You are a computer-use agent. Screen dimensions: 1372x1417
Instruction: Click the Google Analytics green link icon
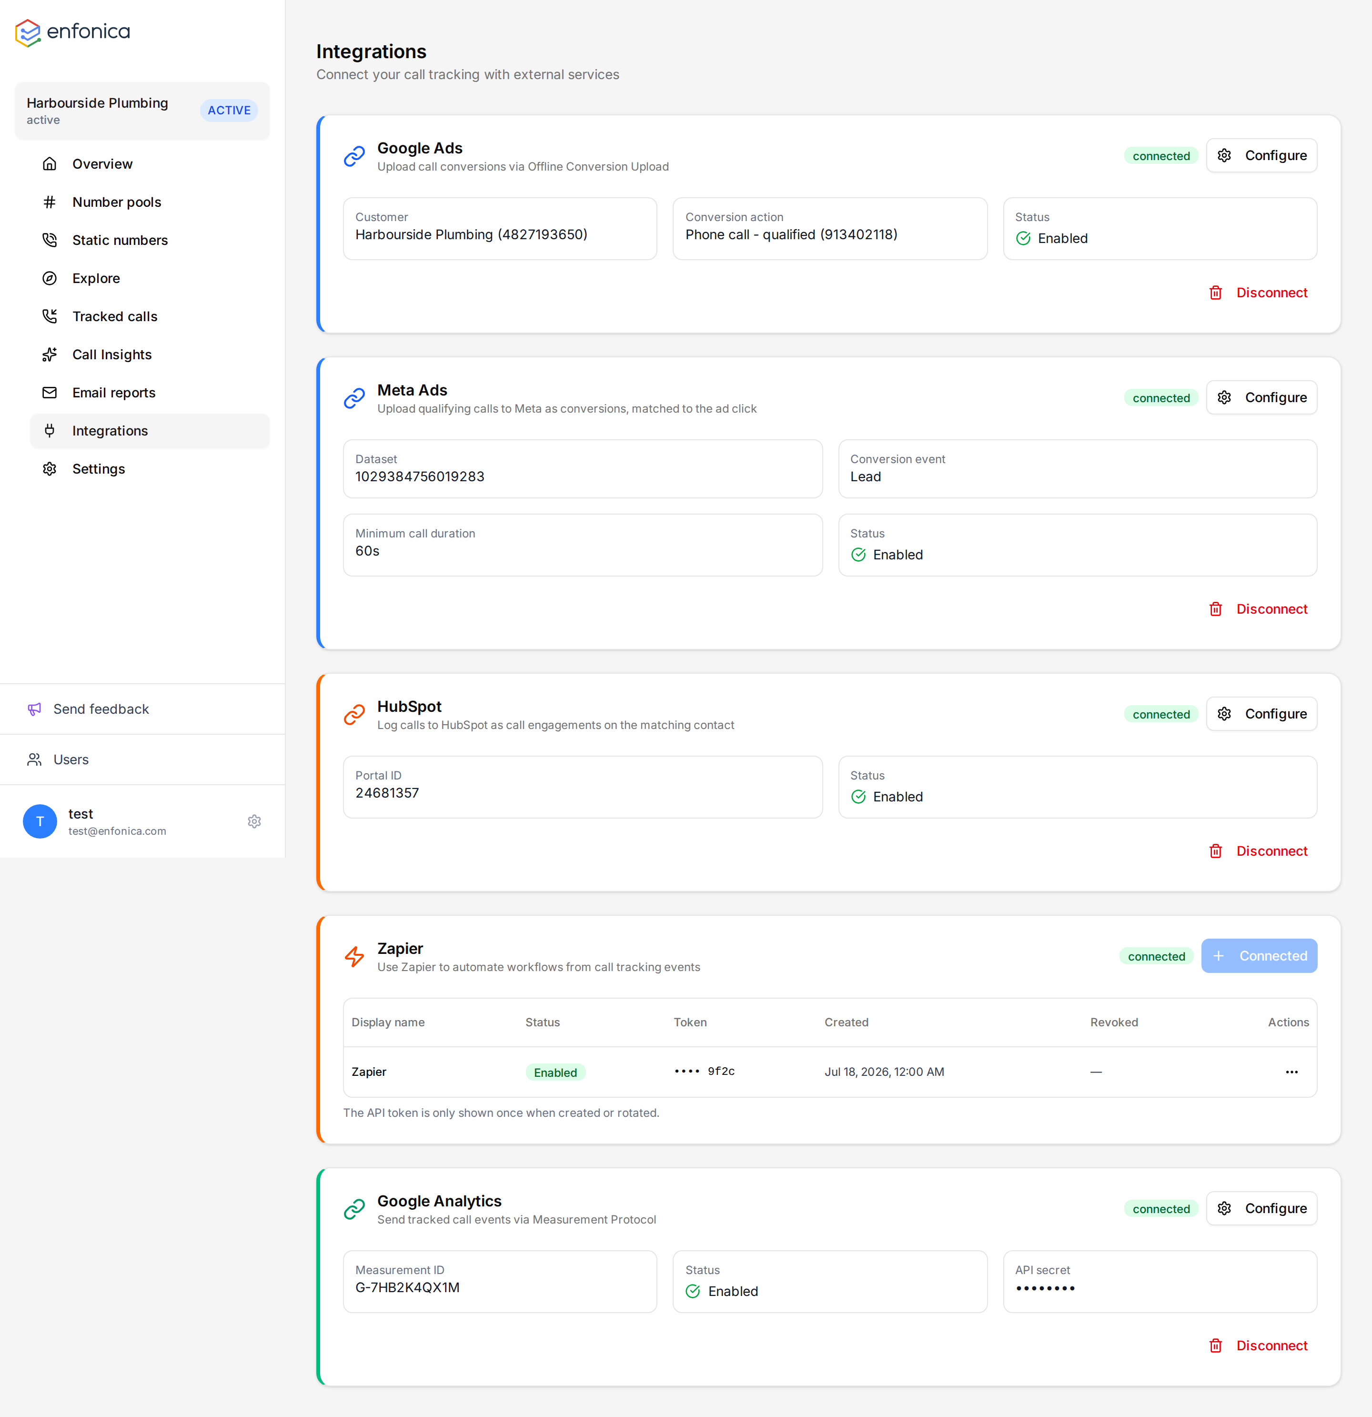(x=354, y=1209)
